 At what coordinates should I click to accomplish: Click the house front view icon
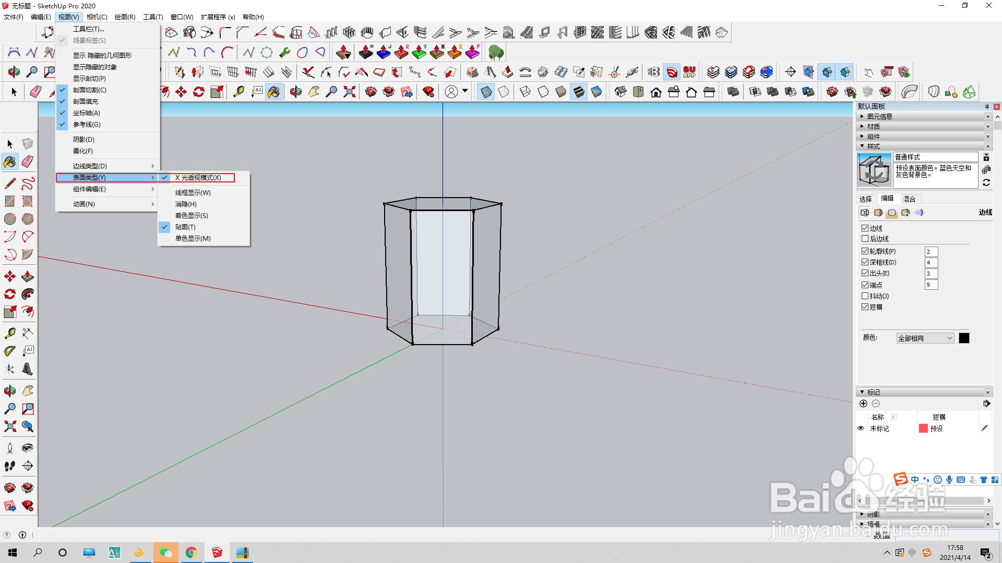[x=656, y=92]
